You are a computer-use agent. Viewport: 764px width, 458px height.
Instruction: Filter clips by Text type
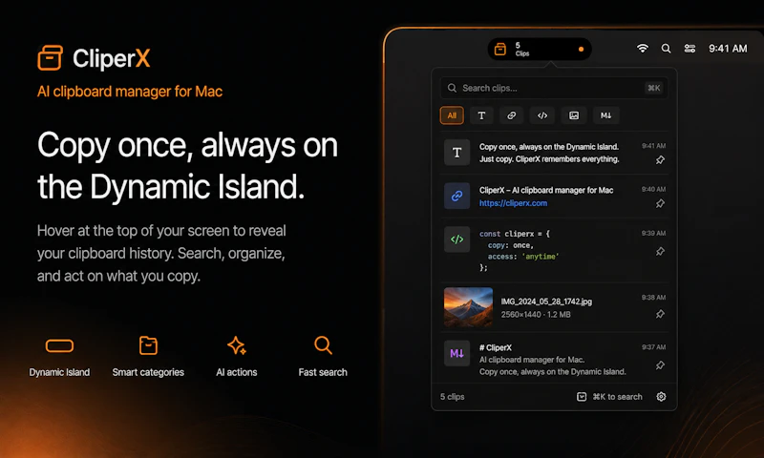(481, 115)
